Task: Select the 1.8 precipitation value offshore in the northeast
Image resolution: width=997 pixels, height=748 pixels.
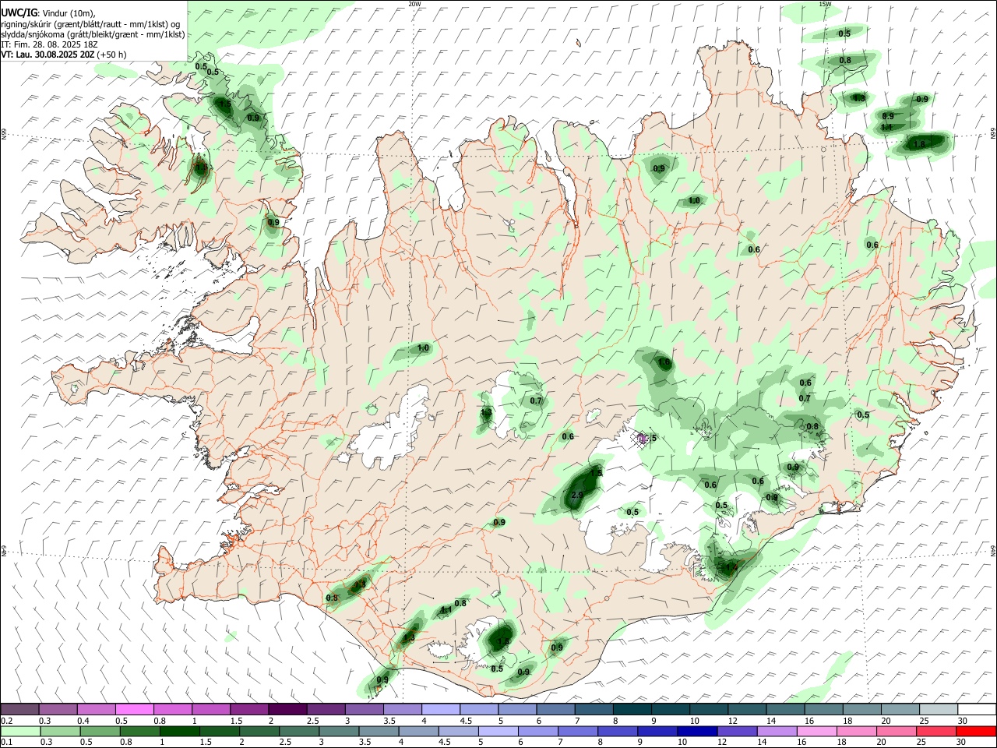Action: click(919, 144)
